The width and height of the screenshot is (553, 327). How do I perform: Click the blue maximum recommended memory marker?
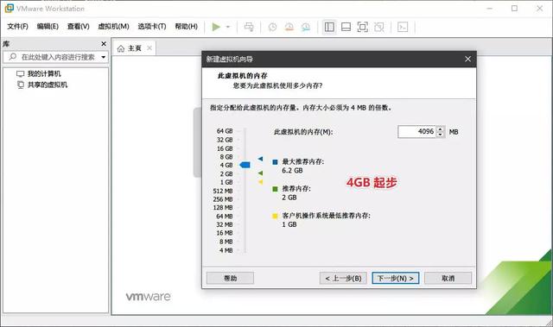[260, 159]
